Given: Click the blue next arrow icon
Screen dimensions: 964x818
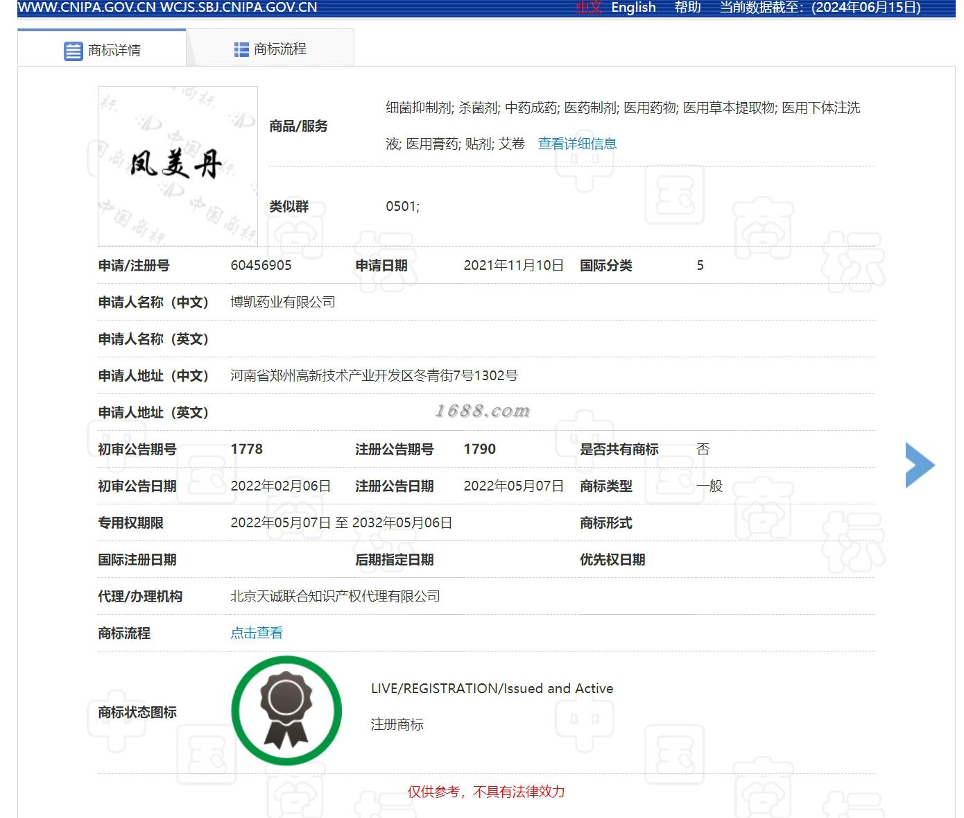Looking at the screenshot, I should (920, 465).
